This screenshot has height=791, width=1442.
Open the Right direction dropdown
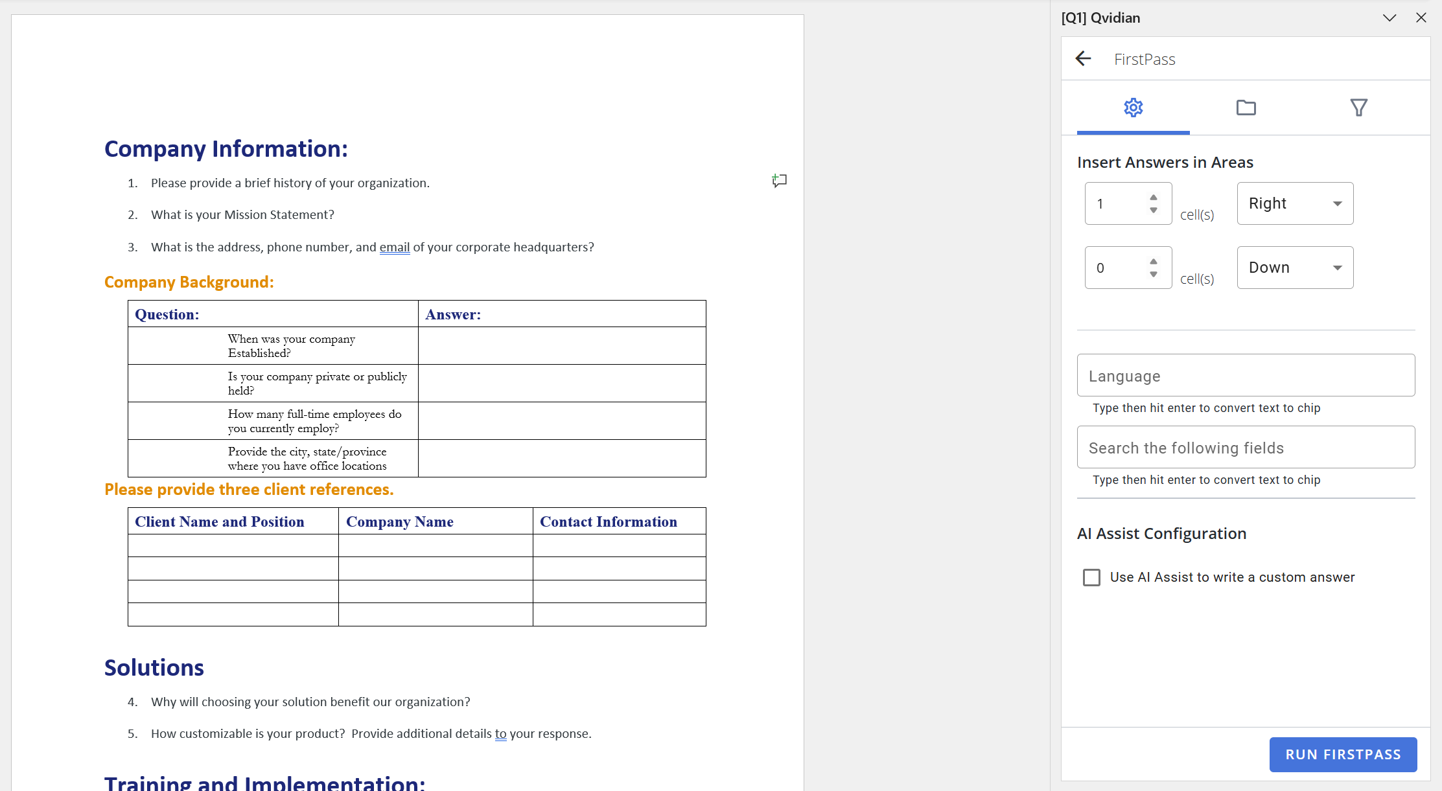pos(1294,203)
